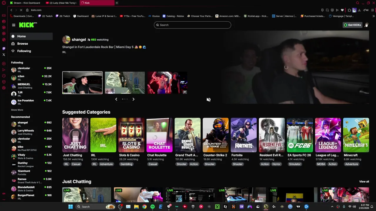Open MERNUEL channel in sidebar
The height and width of the screenshot is (211, 376).
point(31,86)
